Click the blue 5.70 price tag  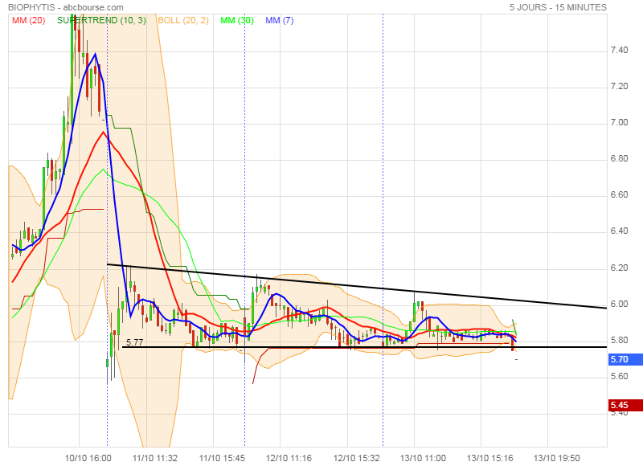(626, 359)
